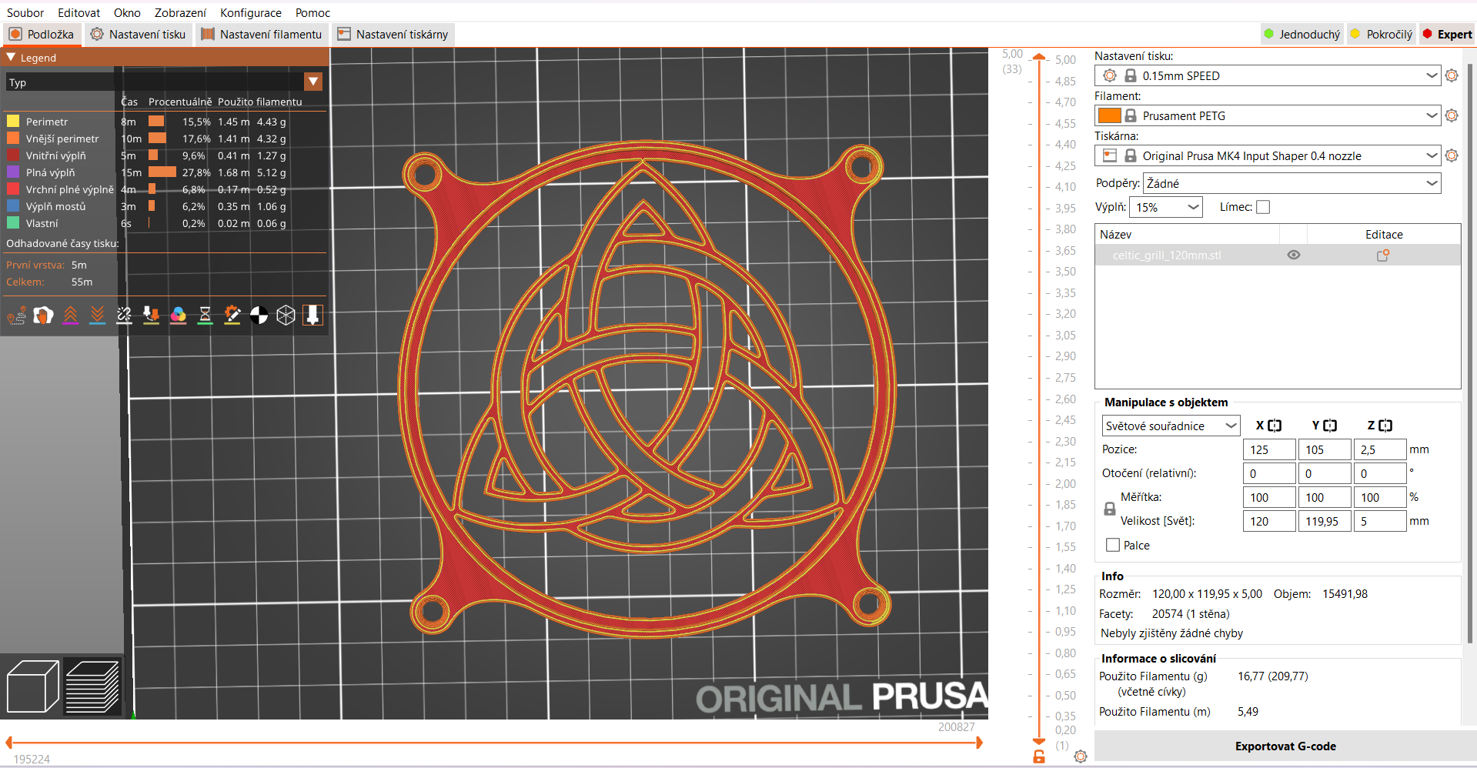Image resolution: width=1477 pixels, height=768 pixels.
Task: Click the orange one-layer-mode lock icon under slider
Action: point(1039,756)
